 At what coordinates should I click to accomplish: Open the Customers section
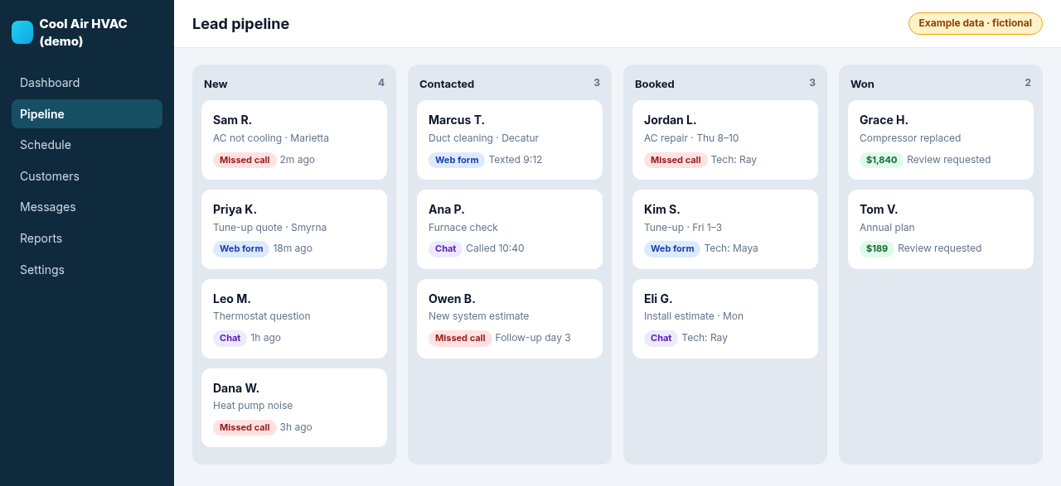point(87,176)
